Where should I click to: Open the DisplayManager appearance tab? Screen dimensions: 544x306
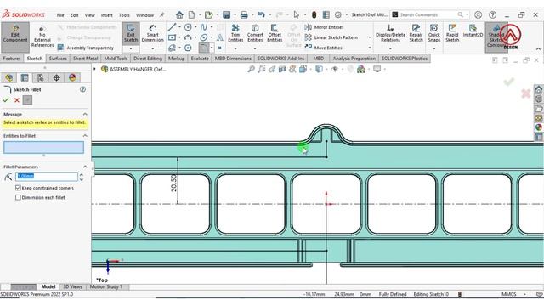[x=72, y=77]
